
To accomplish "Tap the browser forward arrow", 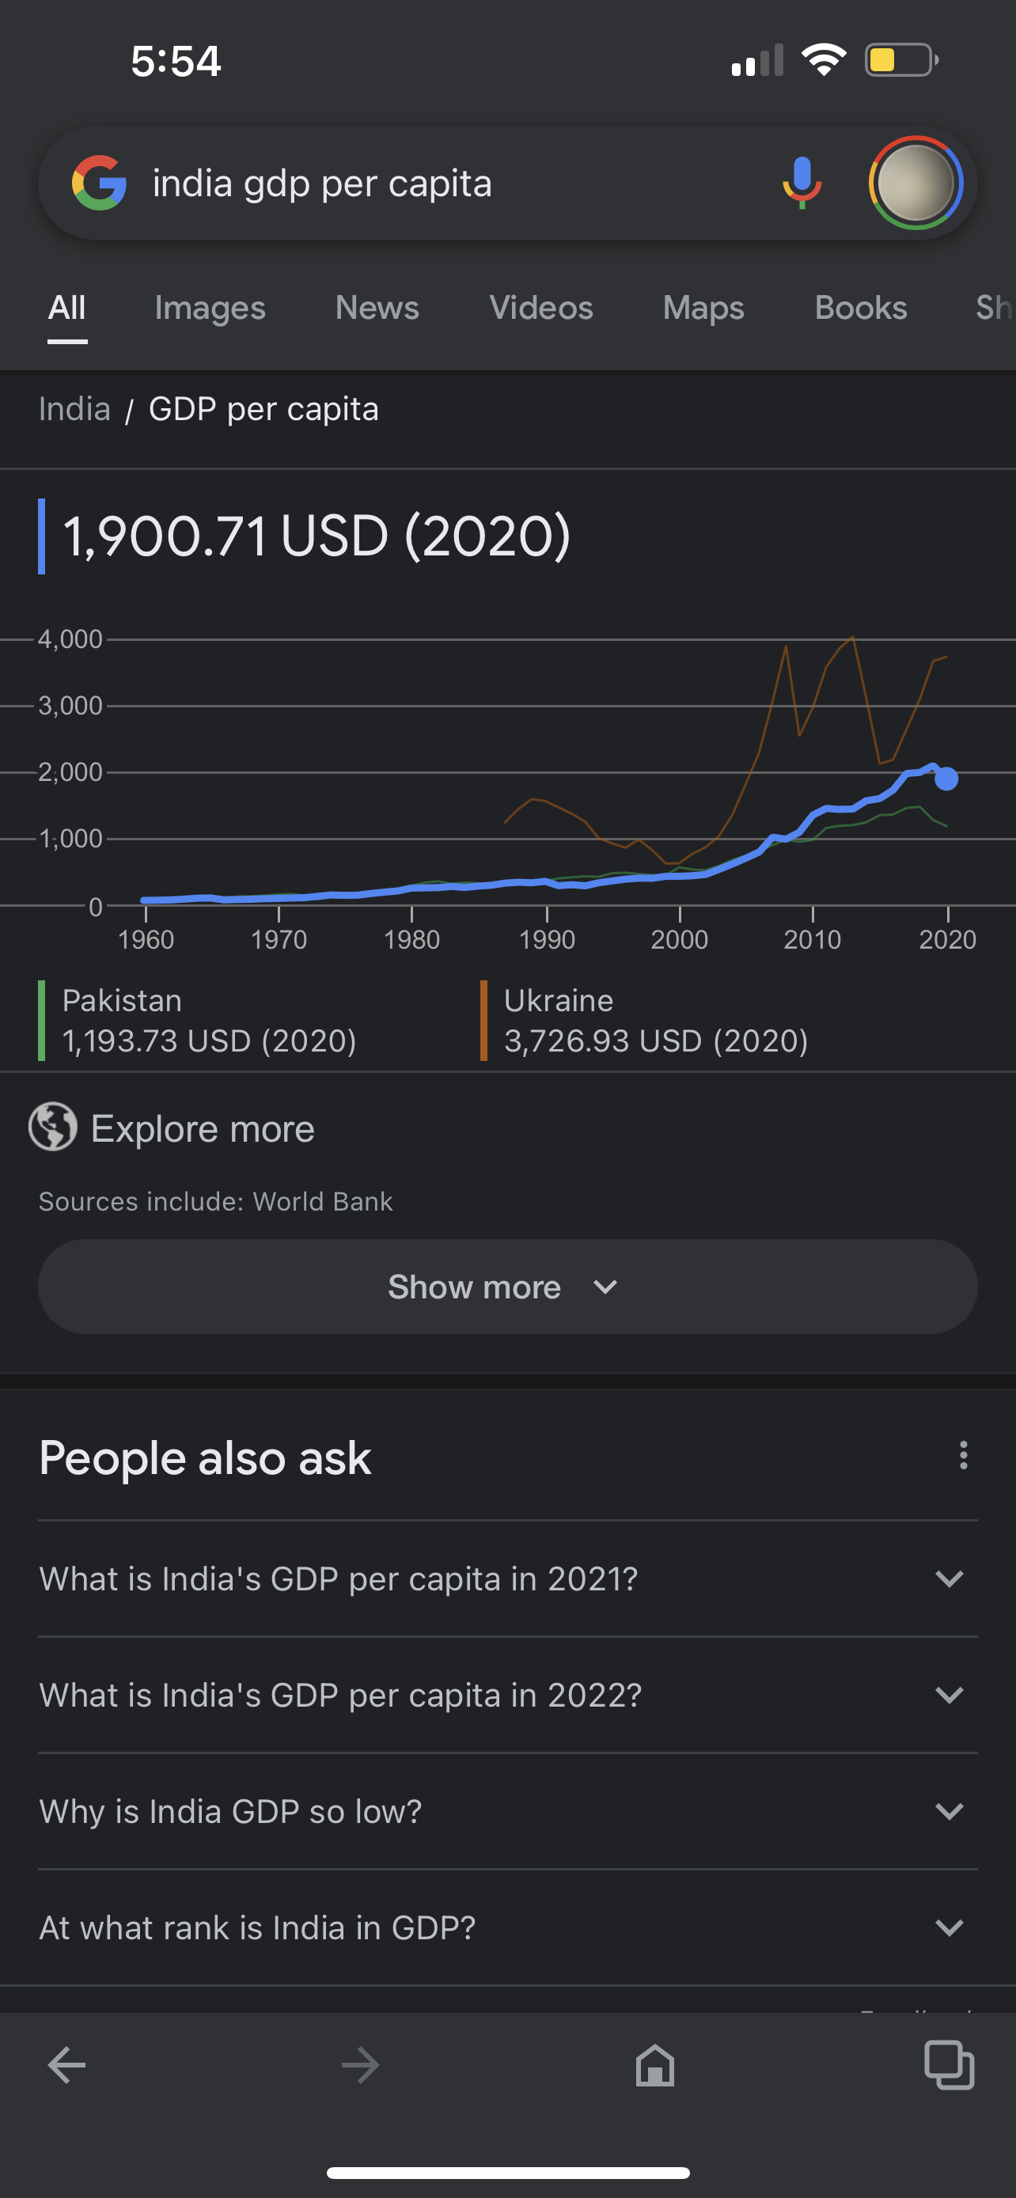I will point(360,2066).
